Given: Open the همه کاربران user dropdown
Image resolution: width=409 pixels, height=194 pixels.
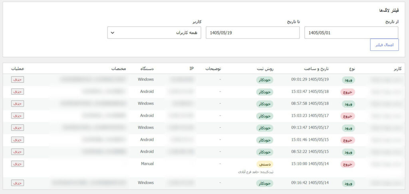Looking at the screenshot, I should pyautogui.click(x=154, y=33).
